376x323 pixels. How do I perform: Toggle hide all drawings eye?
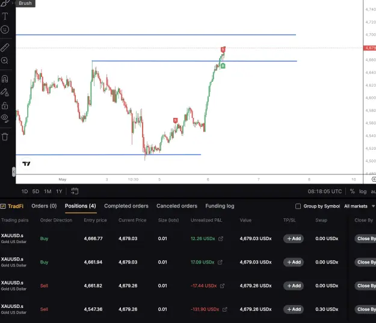(5, 118)
